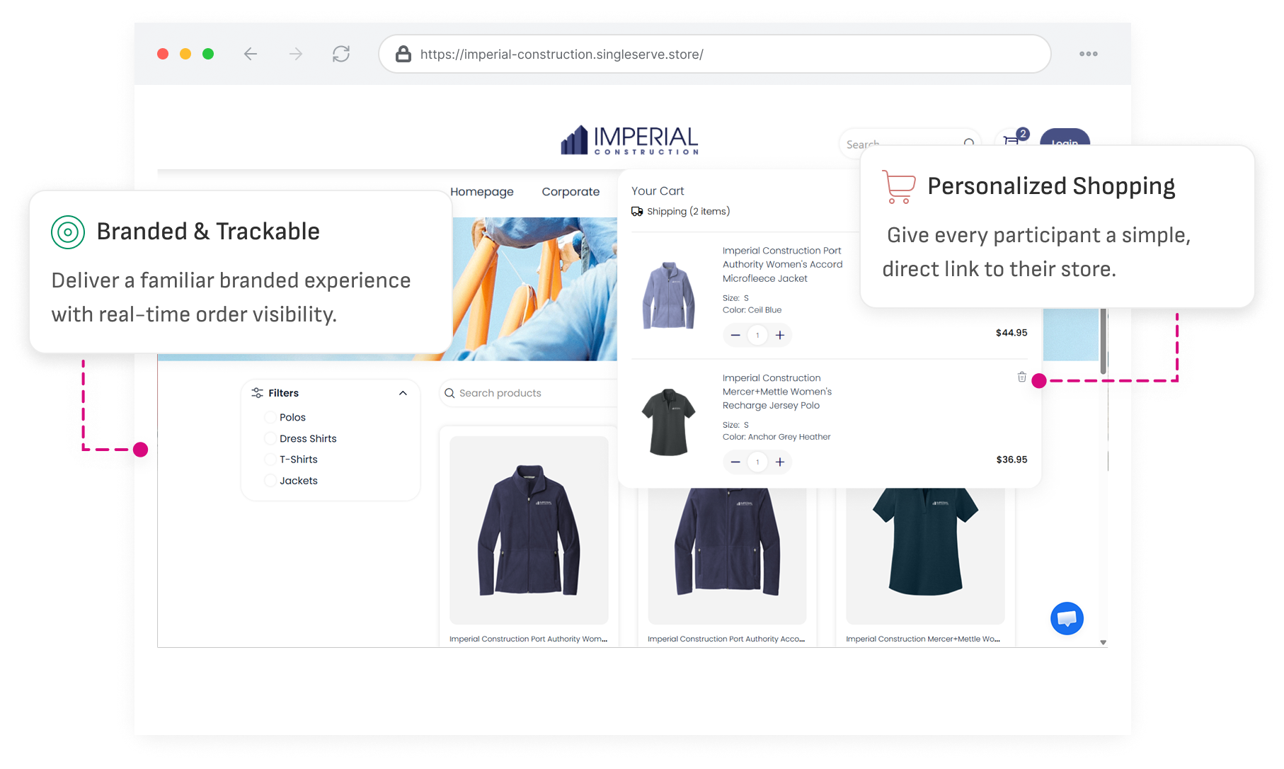The image size is (1284, 769).
Task: Check the T-Shirts filter
Action: [270, 459]
